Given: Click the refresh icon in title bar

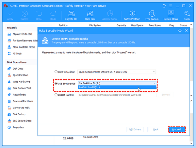Looking at the screenshot, I should pos(164,6).
